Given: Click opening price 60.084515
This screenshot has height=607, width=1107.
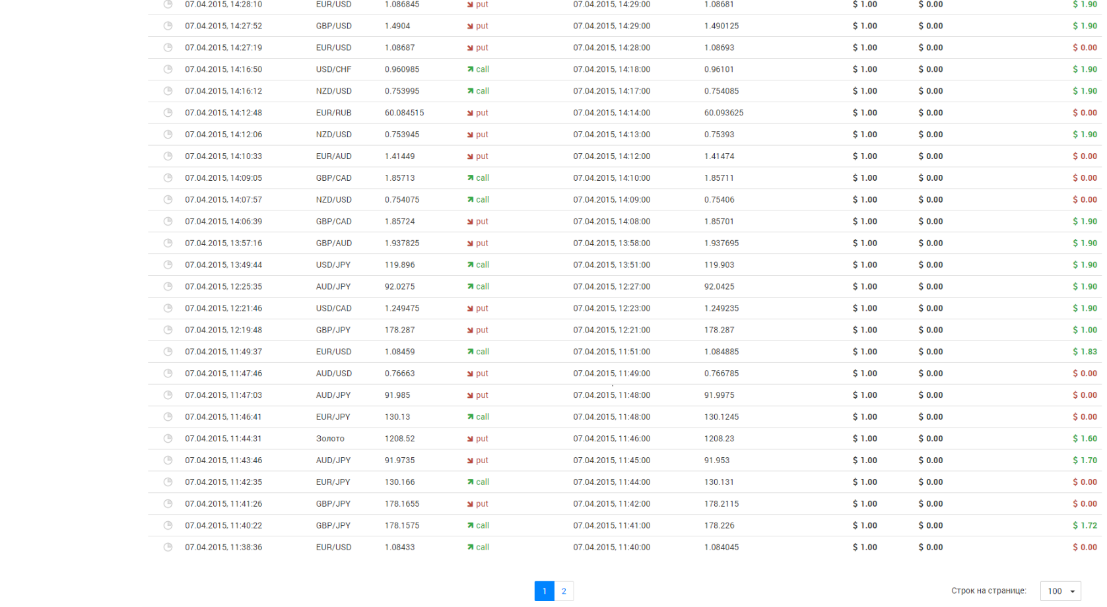Looking at the screenshot, I should (x=404, y=113).
